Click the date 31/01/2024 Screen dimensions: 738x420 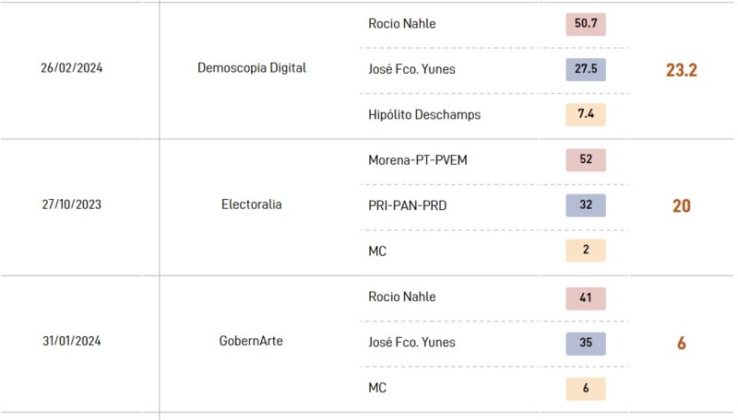click(72, 341)
